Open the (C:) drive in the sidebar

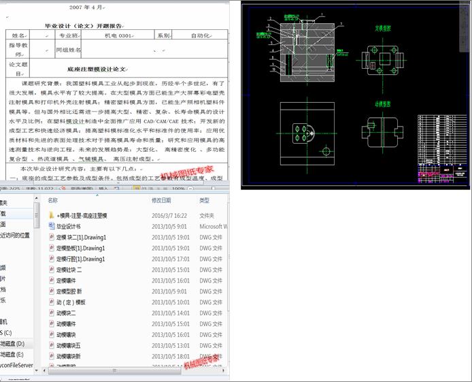pos(5,332)
